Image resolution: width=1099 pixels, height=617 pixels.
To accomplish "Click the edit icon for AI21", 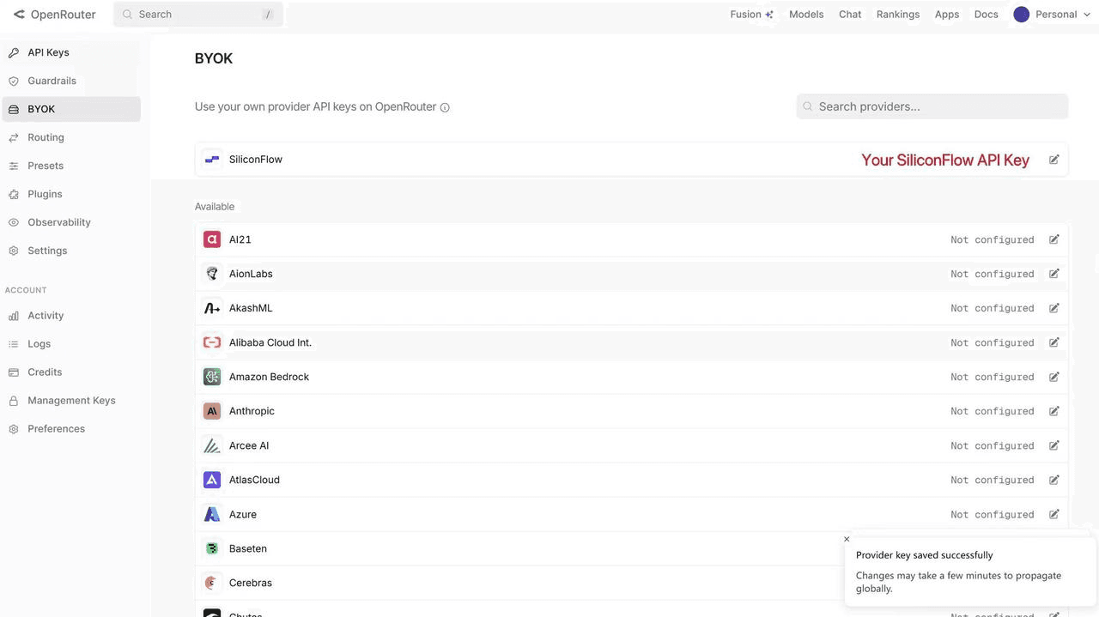I will click(x=1054, y=239).
